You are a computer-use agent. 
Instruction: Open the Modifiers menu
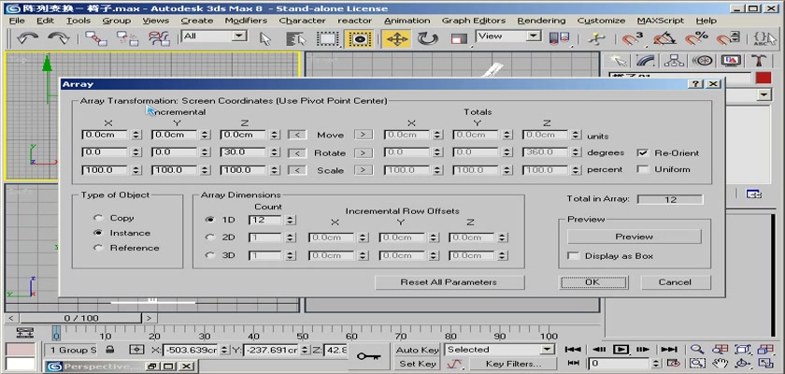(246, 21)
